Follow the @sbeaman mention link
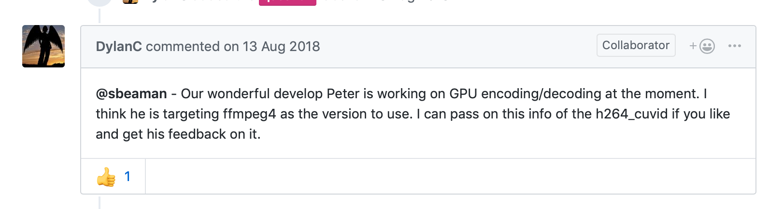This screenshot has height=209, width=769. click(x=131, y=93)
